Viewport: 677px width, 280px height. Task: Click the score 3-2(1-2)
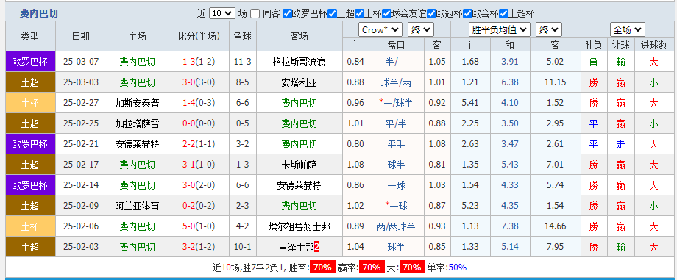[x=199, y=247]
